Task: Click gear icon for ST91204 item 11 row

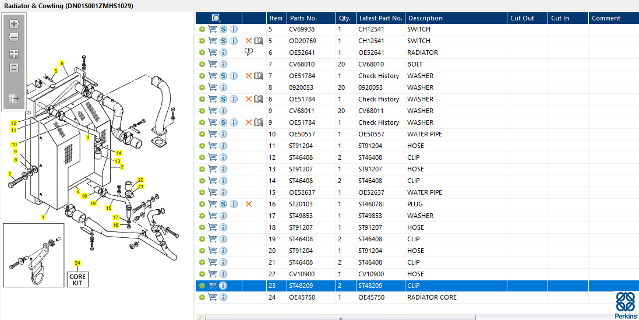Action: click(x=202, y=146)
